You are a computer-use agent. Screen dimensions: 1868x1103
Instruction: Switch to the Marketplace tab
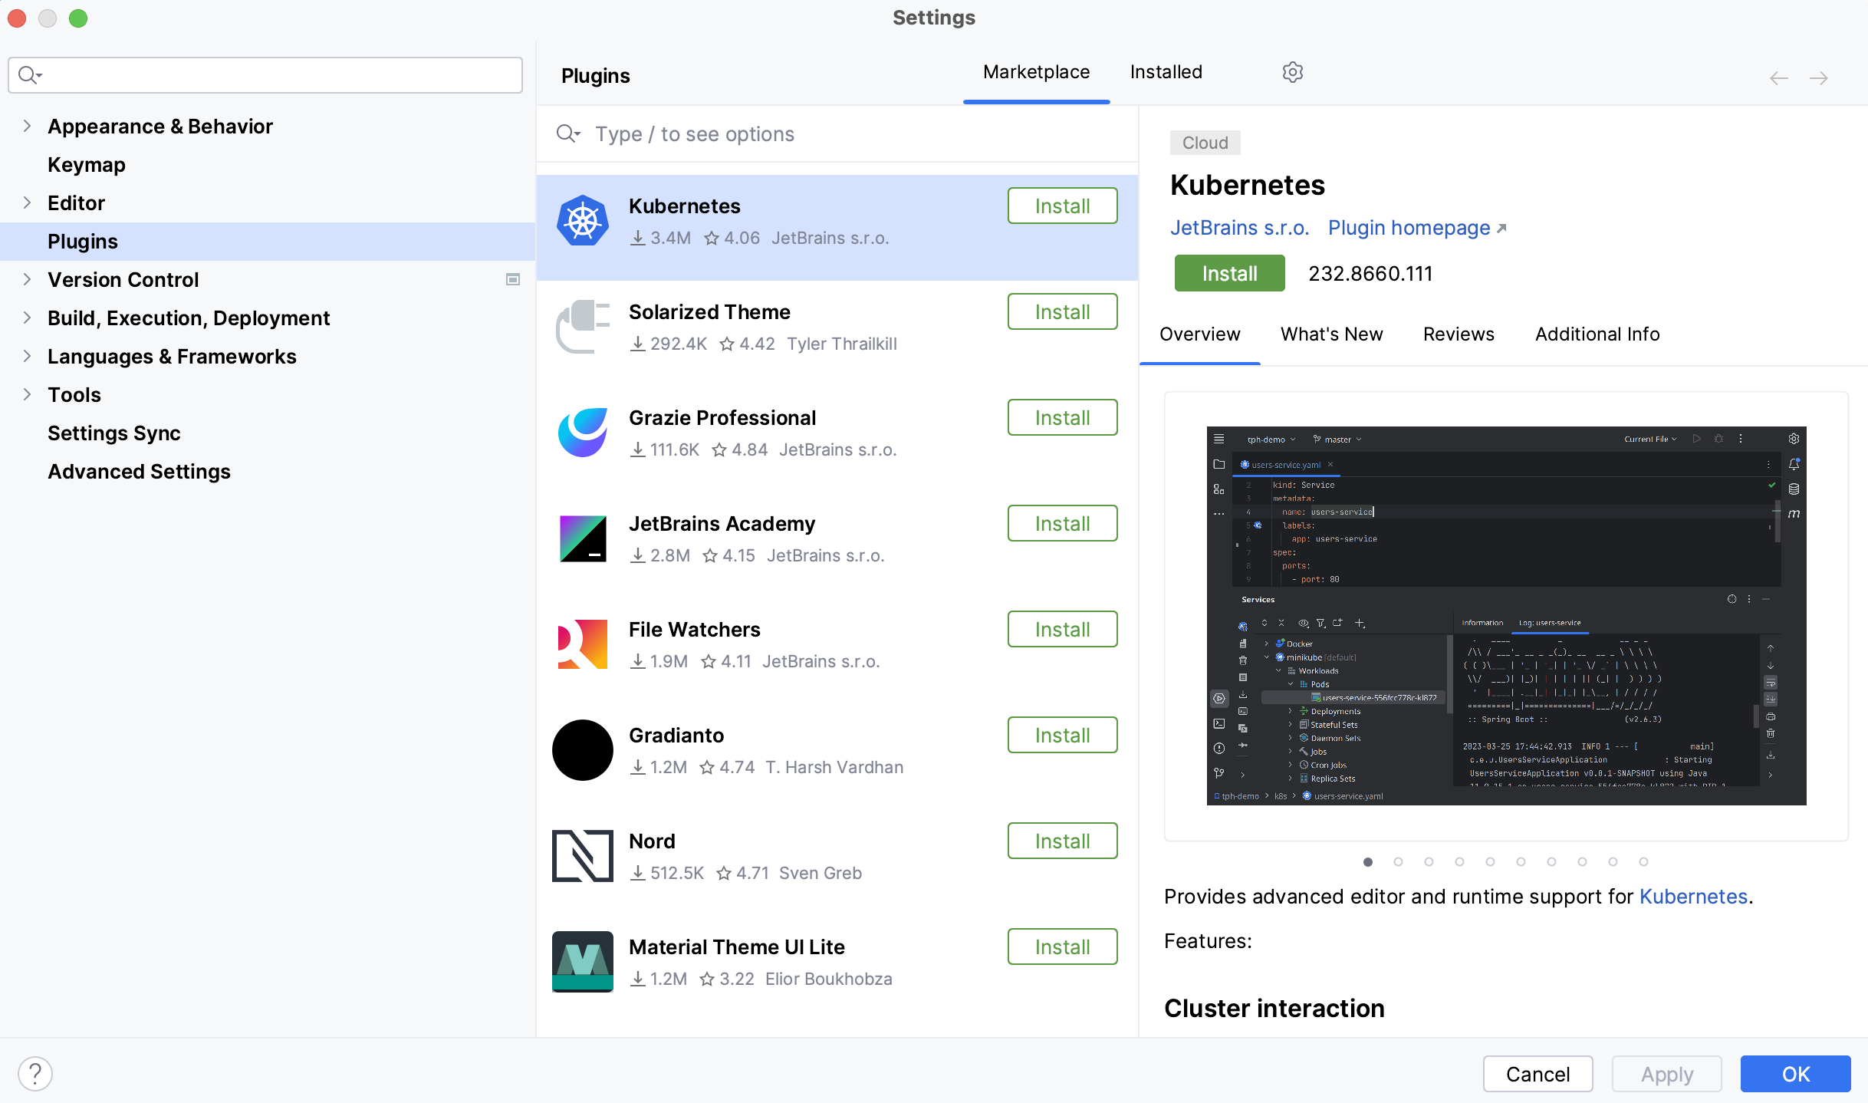[x=1037, y=72]
